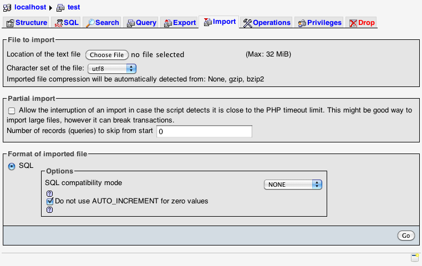The width and height of the screenshot is (422, 266).
Task: Click the Go button
Action: (406, 236)
